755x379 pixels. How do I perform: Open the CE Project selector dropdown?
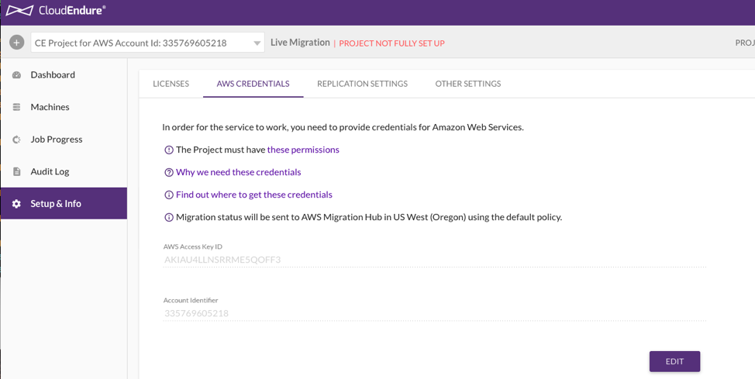click(x=140, y=43)
